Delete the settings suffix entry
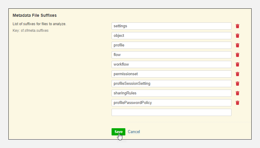The height and width of the screenshot is (148, 260). point(238,26)
